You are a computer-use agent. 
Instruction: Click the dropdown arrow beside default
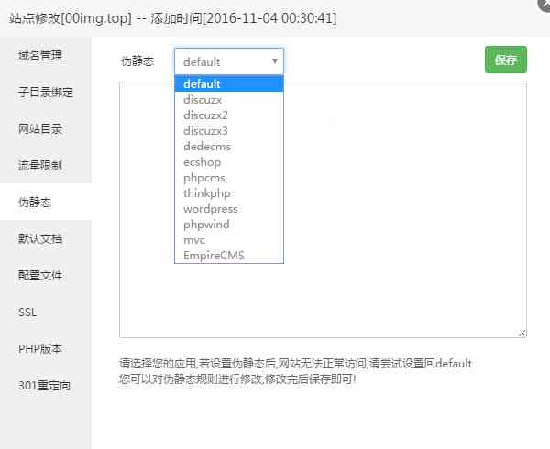point(275,61)
